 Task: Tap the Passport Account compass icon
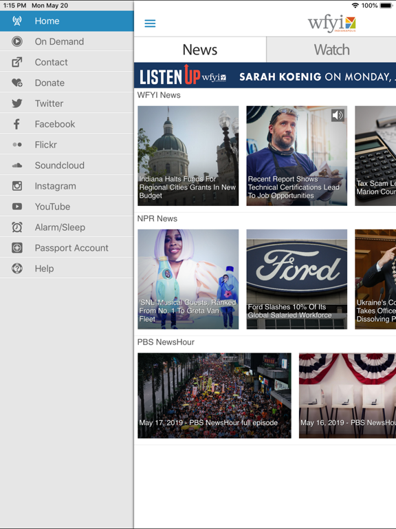tap(16, 248)
